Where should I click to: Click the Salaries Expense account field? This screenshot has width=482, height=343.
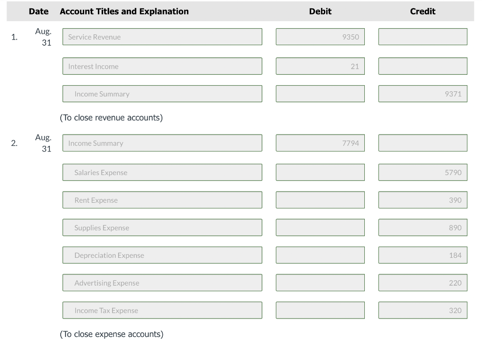click(x=162, y=173)
